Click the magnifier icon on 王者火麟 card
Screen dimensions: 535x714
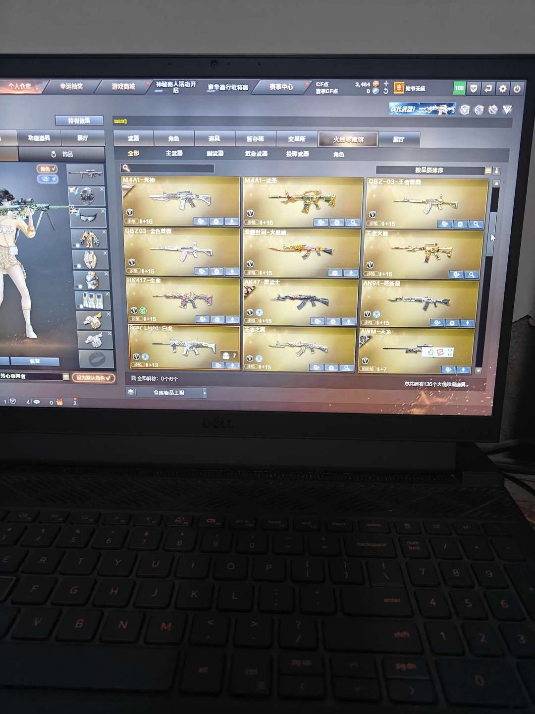click(472, 274)
